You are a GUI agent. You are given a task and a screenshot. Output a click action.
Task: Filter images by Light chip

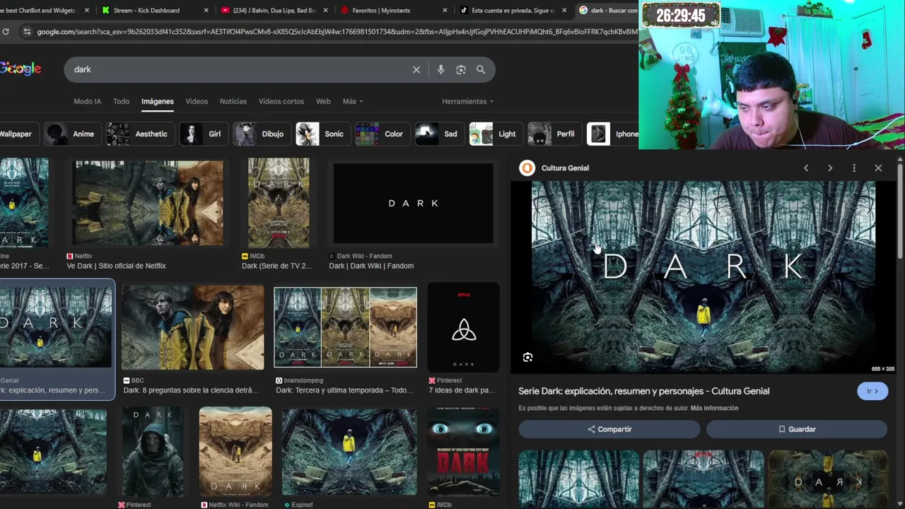coord(495,134)
